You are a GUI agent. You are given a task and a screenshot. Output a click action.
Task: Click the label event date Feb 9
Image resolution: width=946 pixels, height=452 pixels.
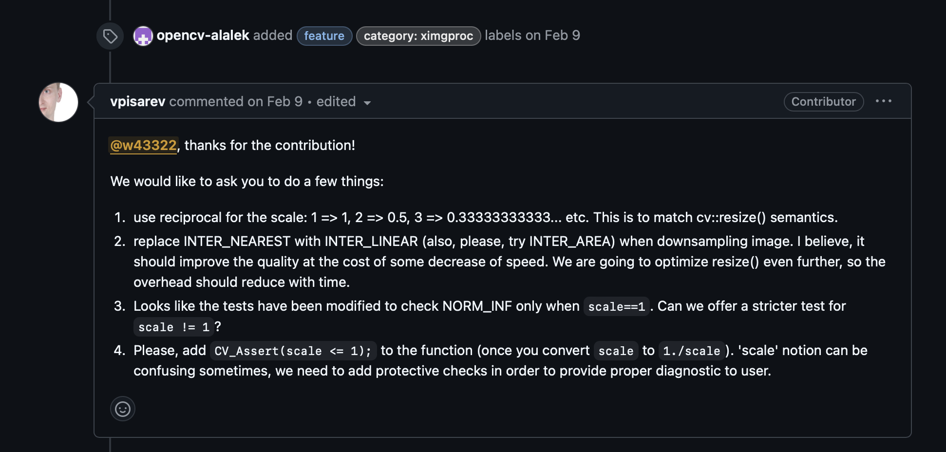tap(562, 36)
